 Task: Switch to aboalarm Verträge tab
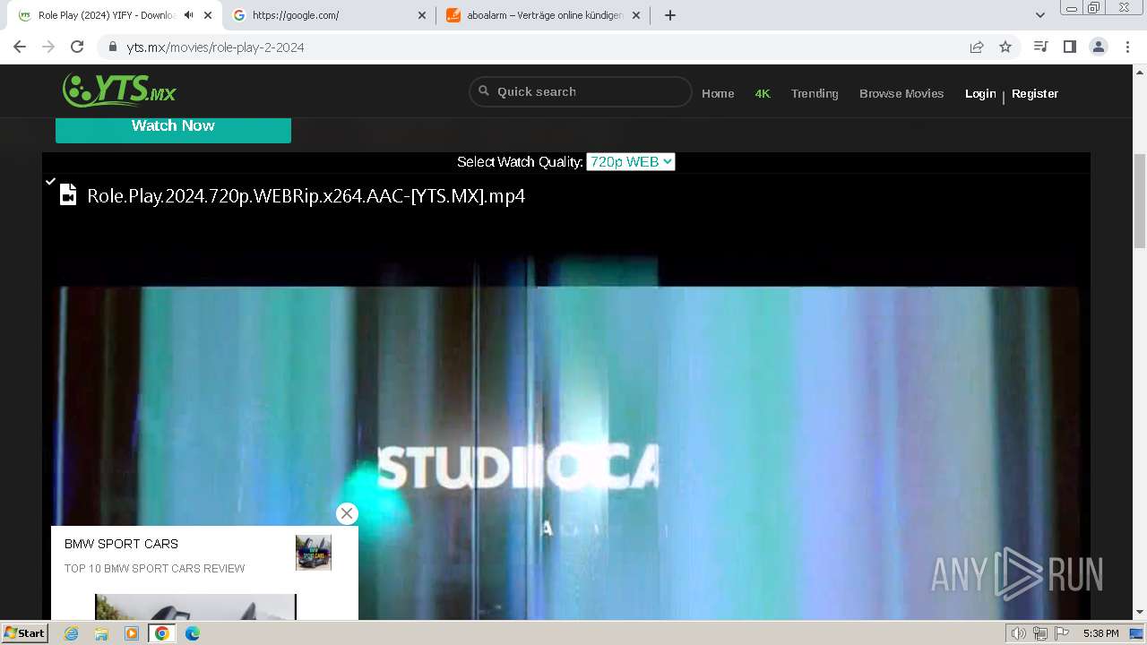(543, 15)
